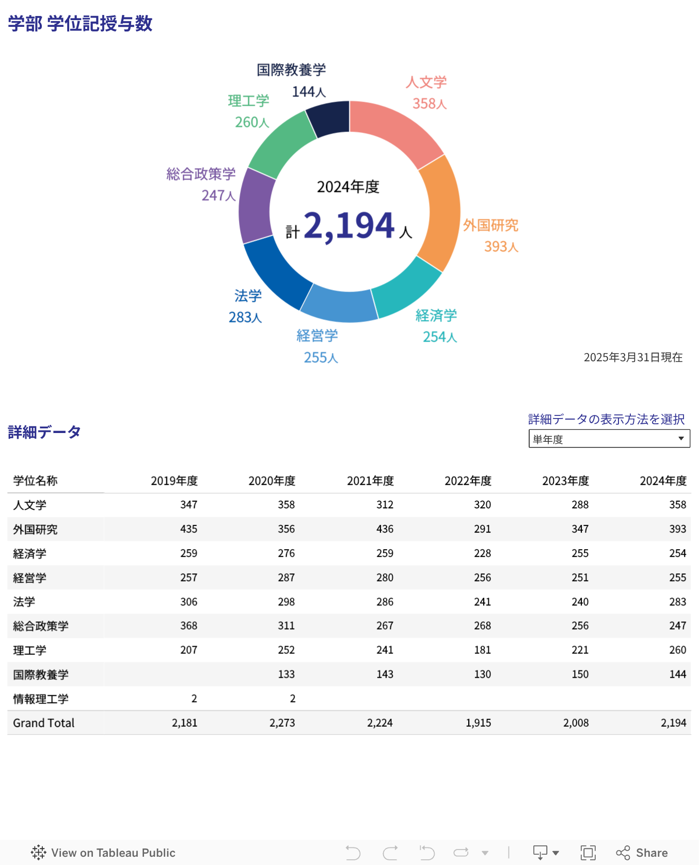The width and height of the screenshot is (699, 865).
Task: Click the 2019年度 column header
Action: pos(174,481)
